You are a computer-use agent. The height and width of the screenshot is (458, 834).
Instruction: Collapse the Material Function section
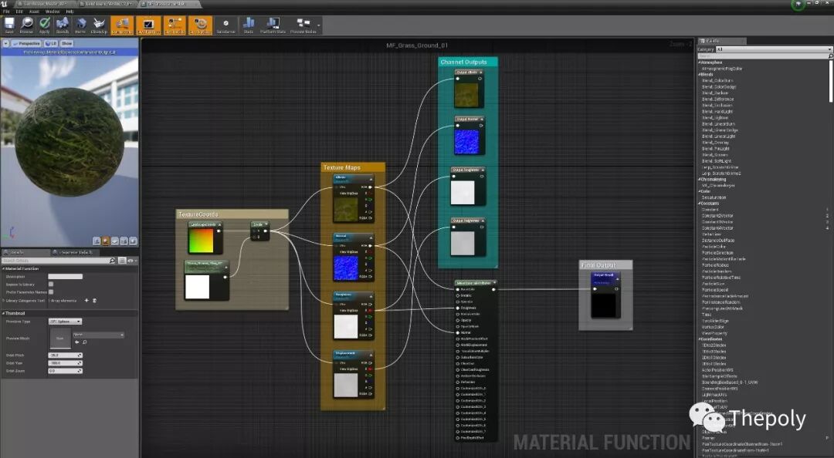(3, 269)
